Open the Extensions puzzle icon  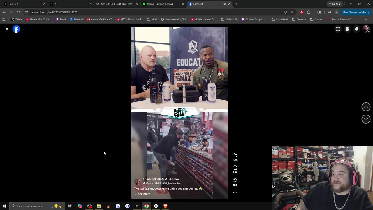(309, 12)
